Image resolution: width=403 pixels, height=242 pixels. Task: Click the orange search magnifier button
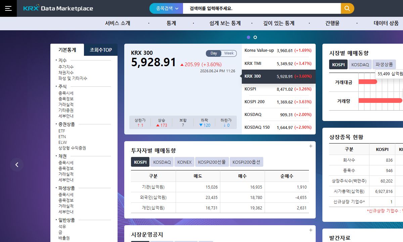[x=348, y=8]
